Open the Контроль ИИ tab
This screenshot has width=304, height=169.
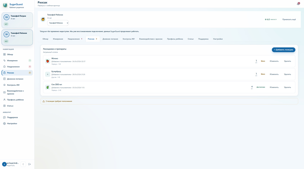click(129, 39)
